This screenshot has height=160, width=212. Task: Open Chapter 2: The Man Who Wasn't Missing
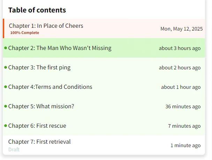pyautogui.click(x=104, y=48)
